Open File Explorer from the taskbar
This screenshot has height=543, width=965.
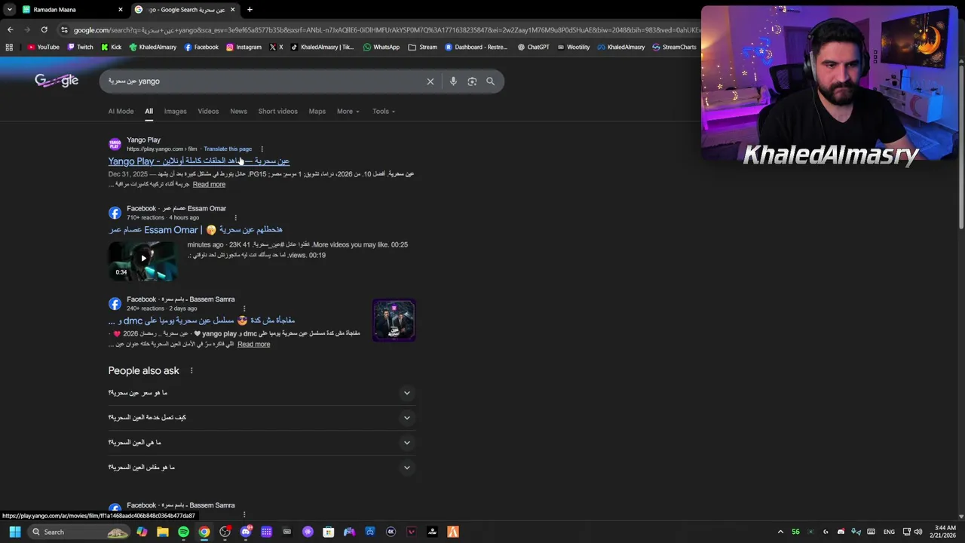point(163,532)
